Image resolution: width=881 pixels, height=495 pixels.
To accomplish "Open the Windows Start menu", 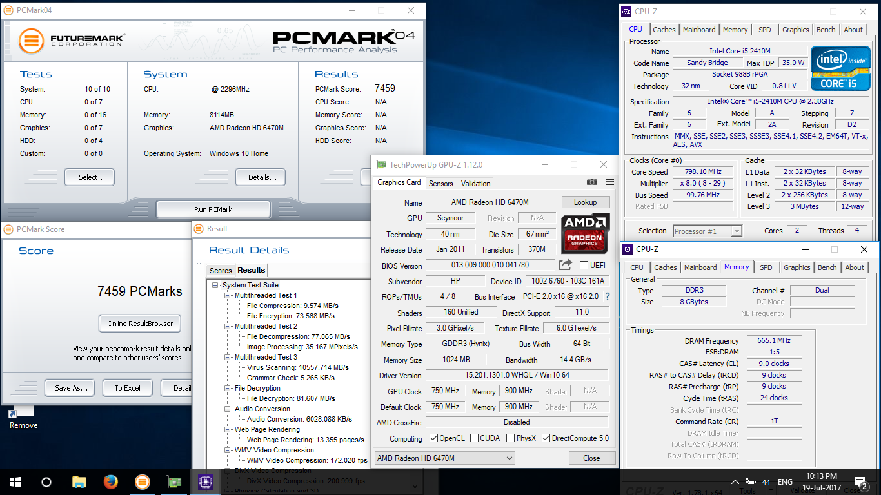I will [15, 481].
